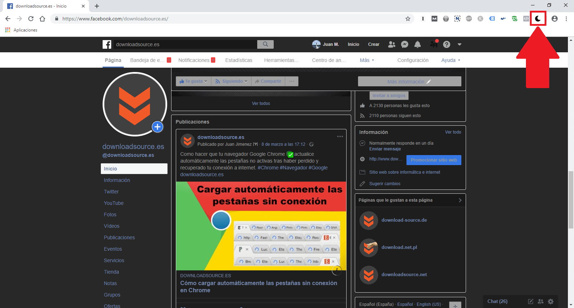Open the Chrome three-dot menu
The image size is (574, 308).
click(566, 19)
